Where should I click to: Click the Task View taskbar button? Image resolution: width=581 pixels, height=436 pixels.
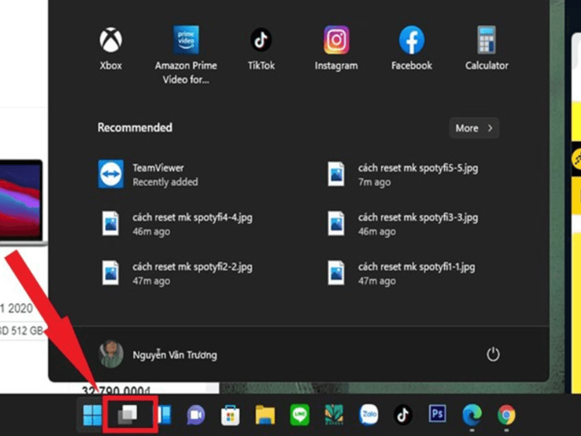[x=128, y=416]
